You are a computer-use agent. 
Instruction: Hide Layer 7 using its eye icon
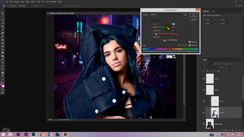(x=204, y=101)
